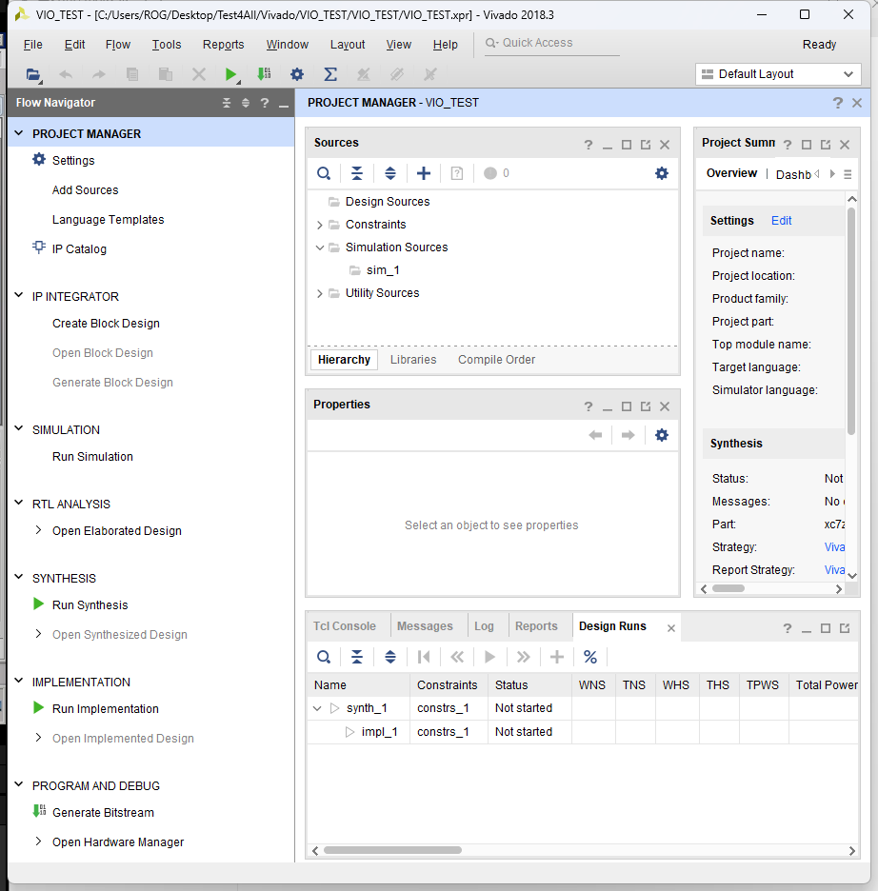Open the Reports menu
Screen dimensions: 878x891
coord(224,45)
